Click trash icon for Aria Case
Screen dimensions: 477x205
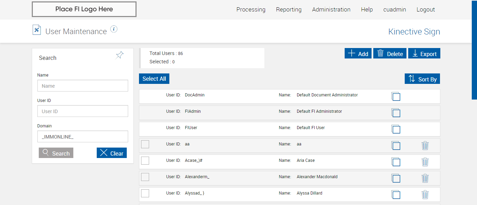pos(425,162)
